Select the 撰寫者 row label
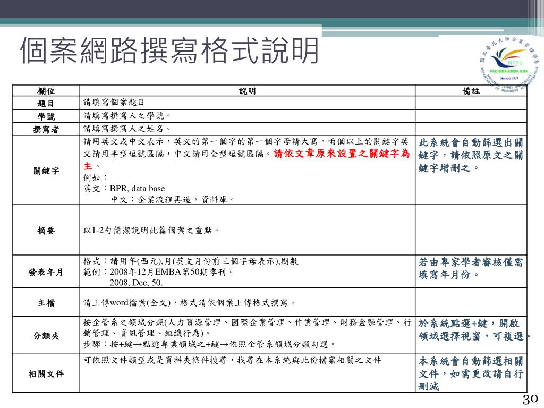Image resolution: width=544 pixels, height=408 pixels. [x=46, y=130]
